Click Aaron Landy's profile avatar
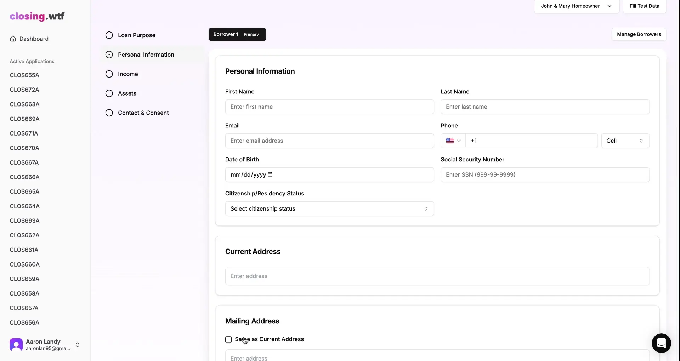This screenshot has height=361, width=680. pos(16,344)
